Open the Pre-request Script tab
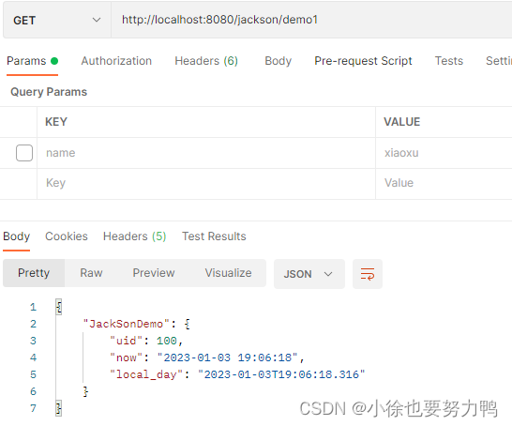 (363, 61)
